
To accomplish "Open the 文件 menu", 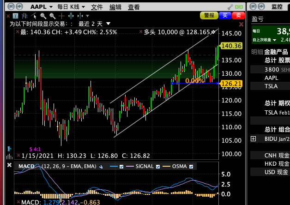I will click(97, 7).
